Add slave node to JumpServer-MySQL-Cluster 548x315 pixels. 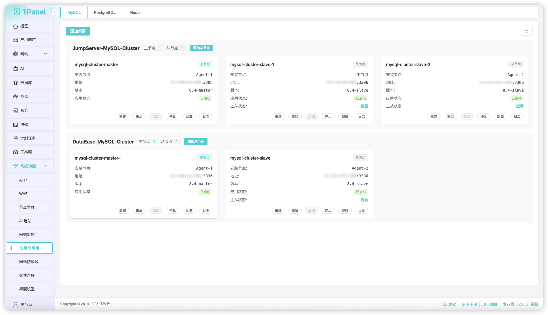[201, 48]
